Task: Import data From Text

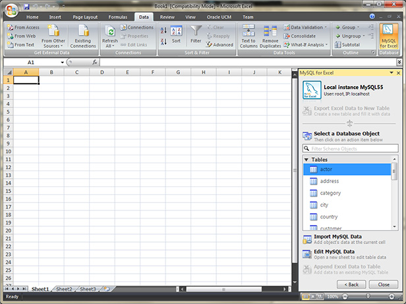Action: pos(20,45)
